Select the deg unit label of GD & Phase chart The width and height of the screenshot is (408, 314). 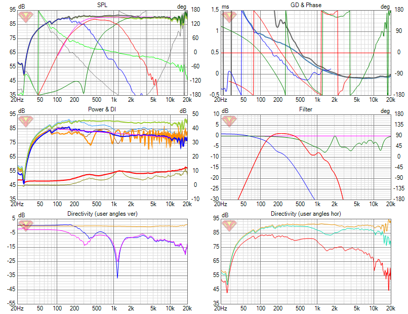pyautogui.click(x=385, y=7)
